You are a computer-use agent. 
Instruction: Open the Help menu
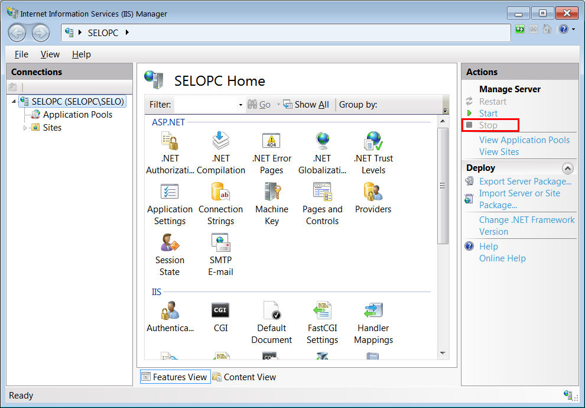coord(82,54)
